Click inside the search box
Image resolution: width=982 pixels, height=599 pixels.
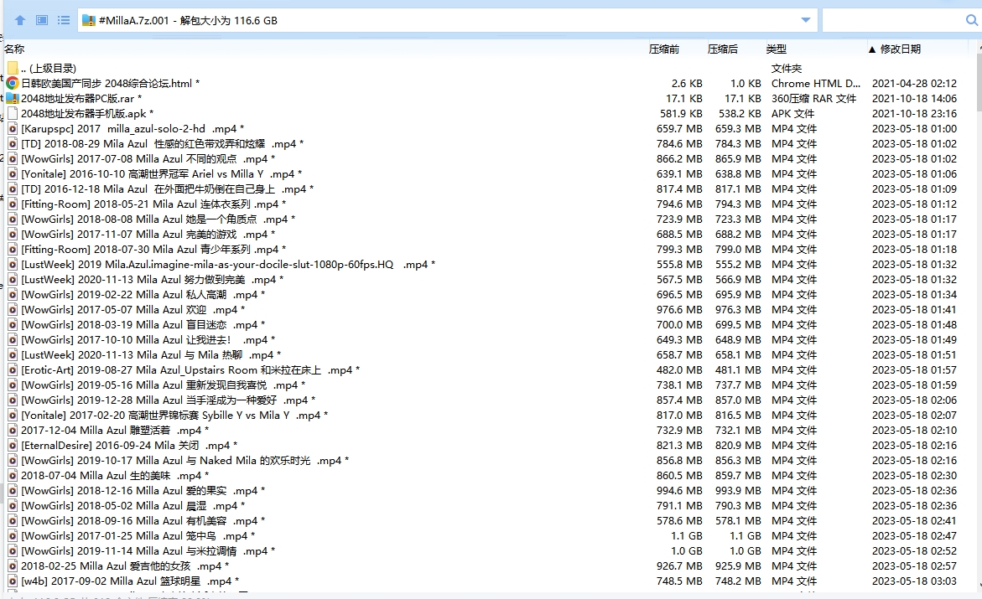tap(892, 20)
